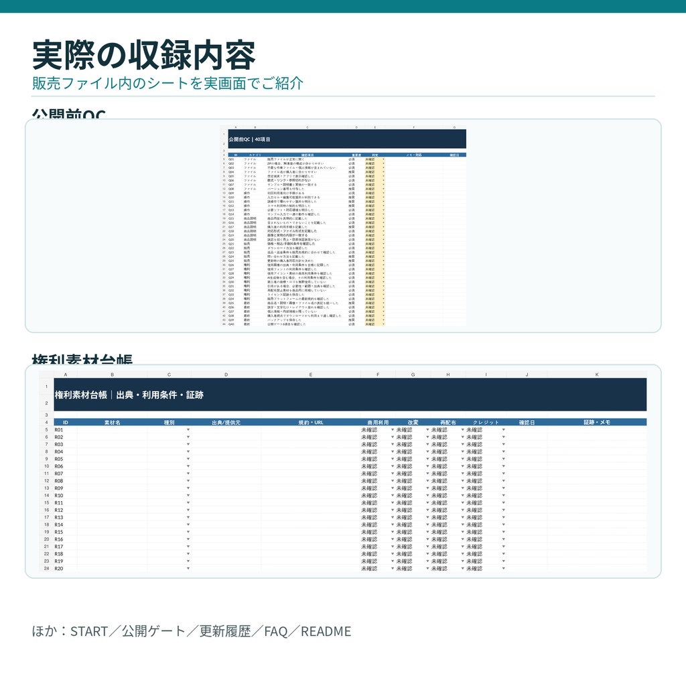Viewport: 686px width, 686px height.
Task: Select the 改変 column header
Action: [413, 422]
